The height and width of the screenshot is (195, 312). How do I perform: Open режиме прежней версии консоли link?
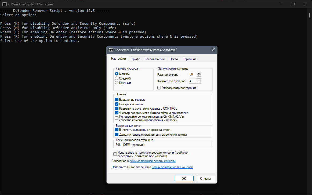(x=153, y=161)
